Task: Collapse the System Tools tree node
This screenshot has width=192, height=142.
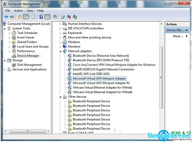Action: (5, 29)
